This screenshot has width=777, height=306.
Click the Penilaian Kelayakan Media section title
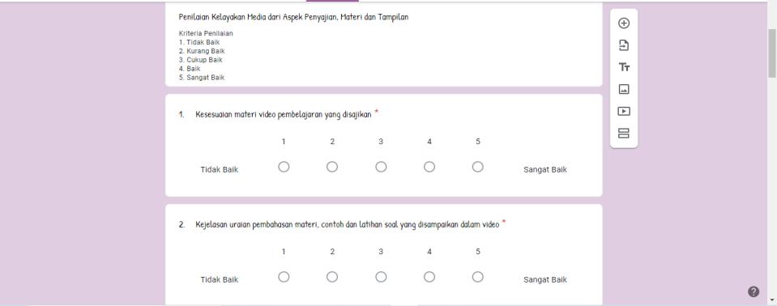pyautogui.click(x=293, y=17)
